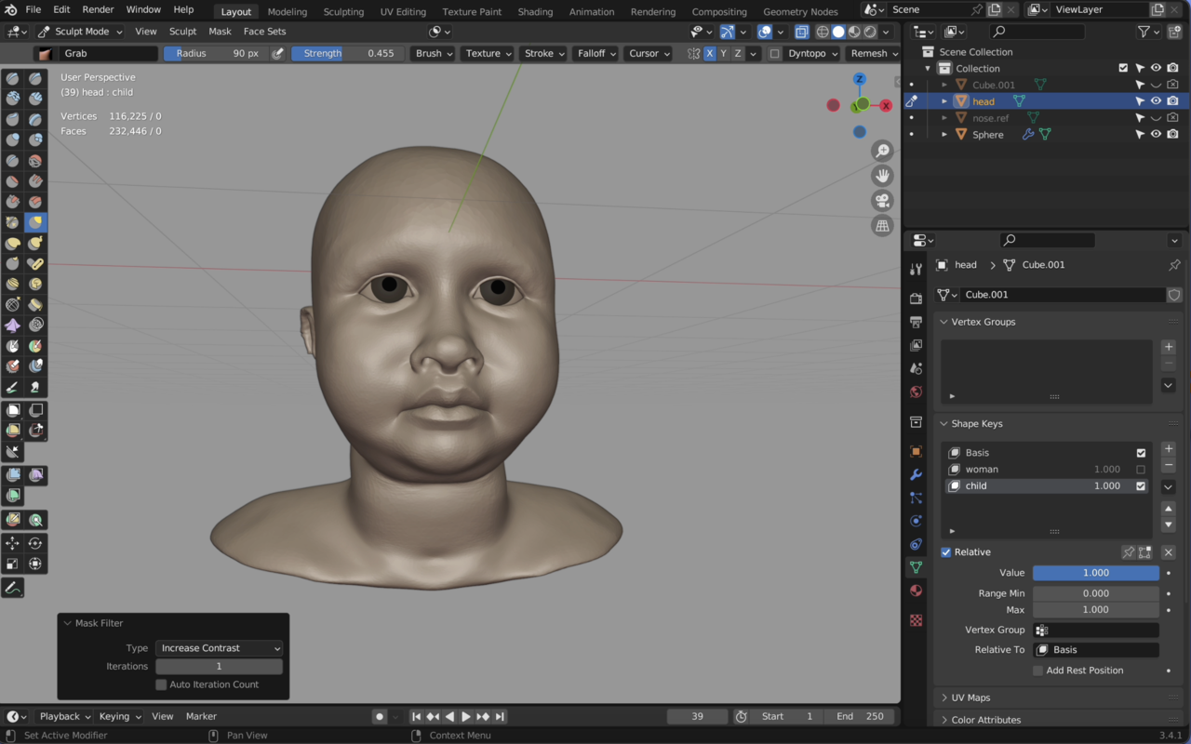Open the Mask Filter Type dropdown
The image size is (1191, 744).
pos(220,648)
